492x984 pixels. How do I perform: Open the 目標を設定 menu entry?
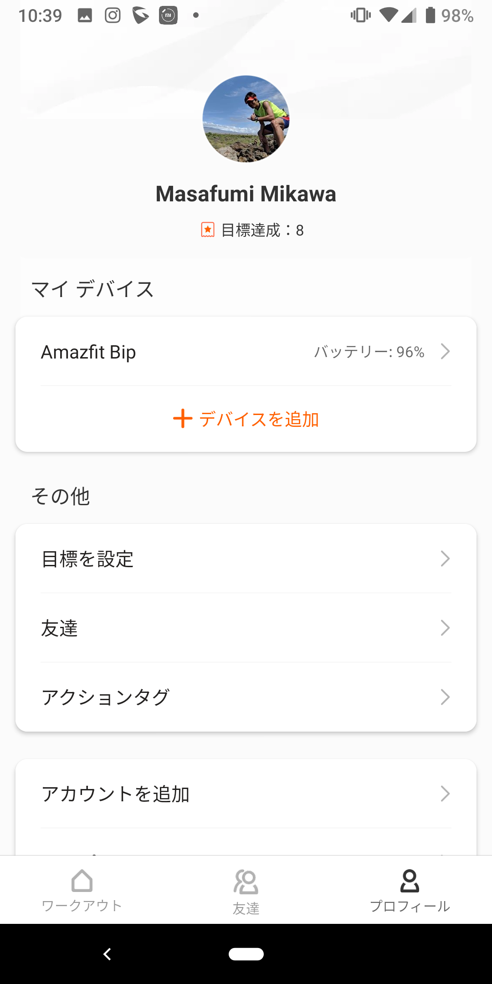[x=246, y=559]
